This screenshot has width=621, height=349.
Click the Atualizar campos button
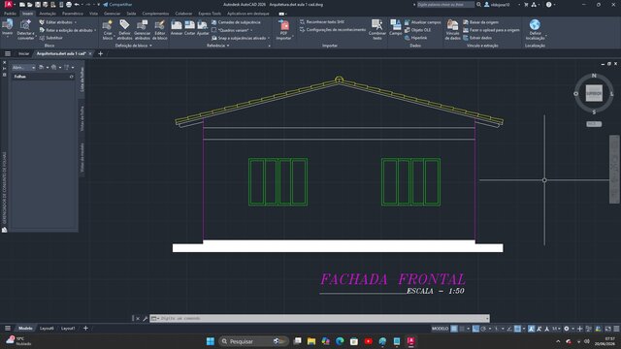coord(423,22)
